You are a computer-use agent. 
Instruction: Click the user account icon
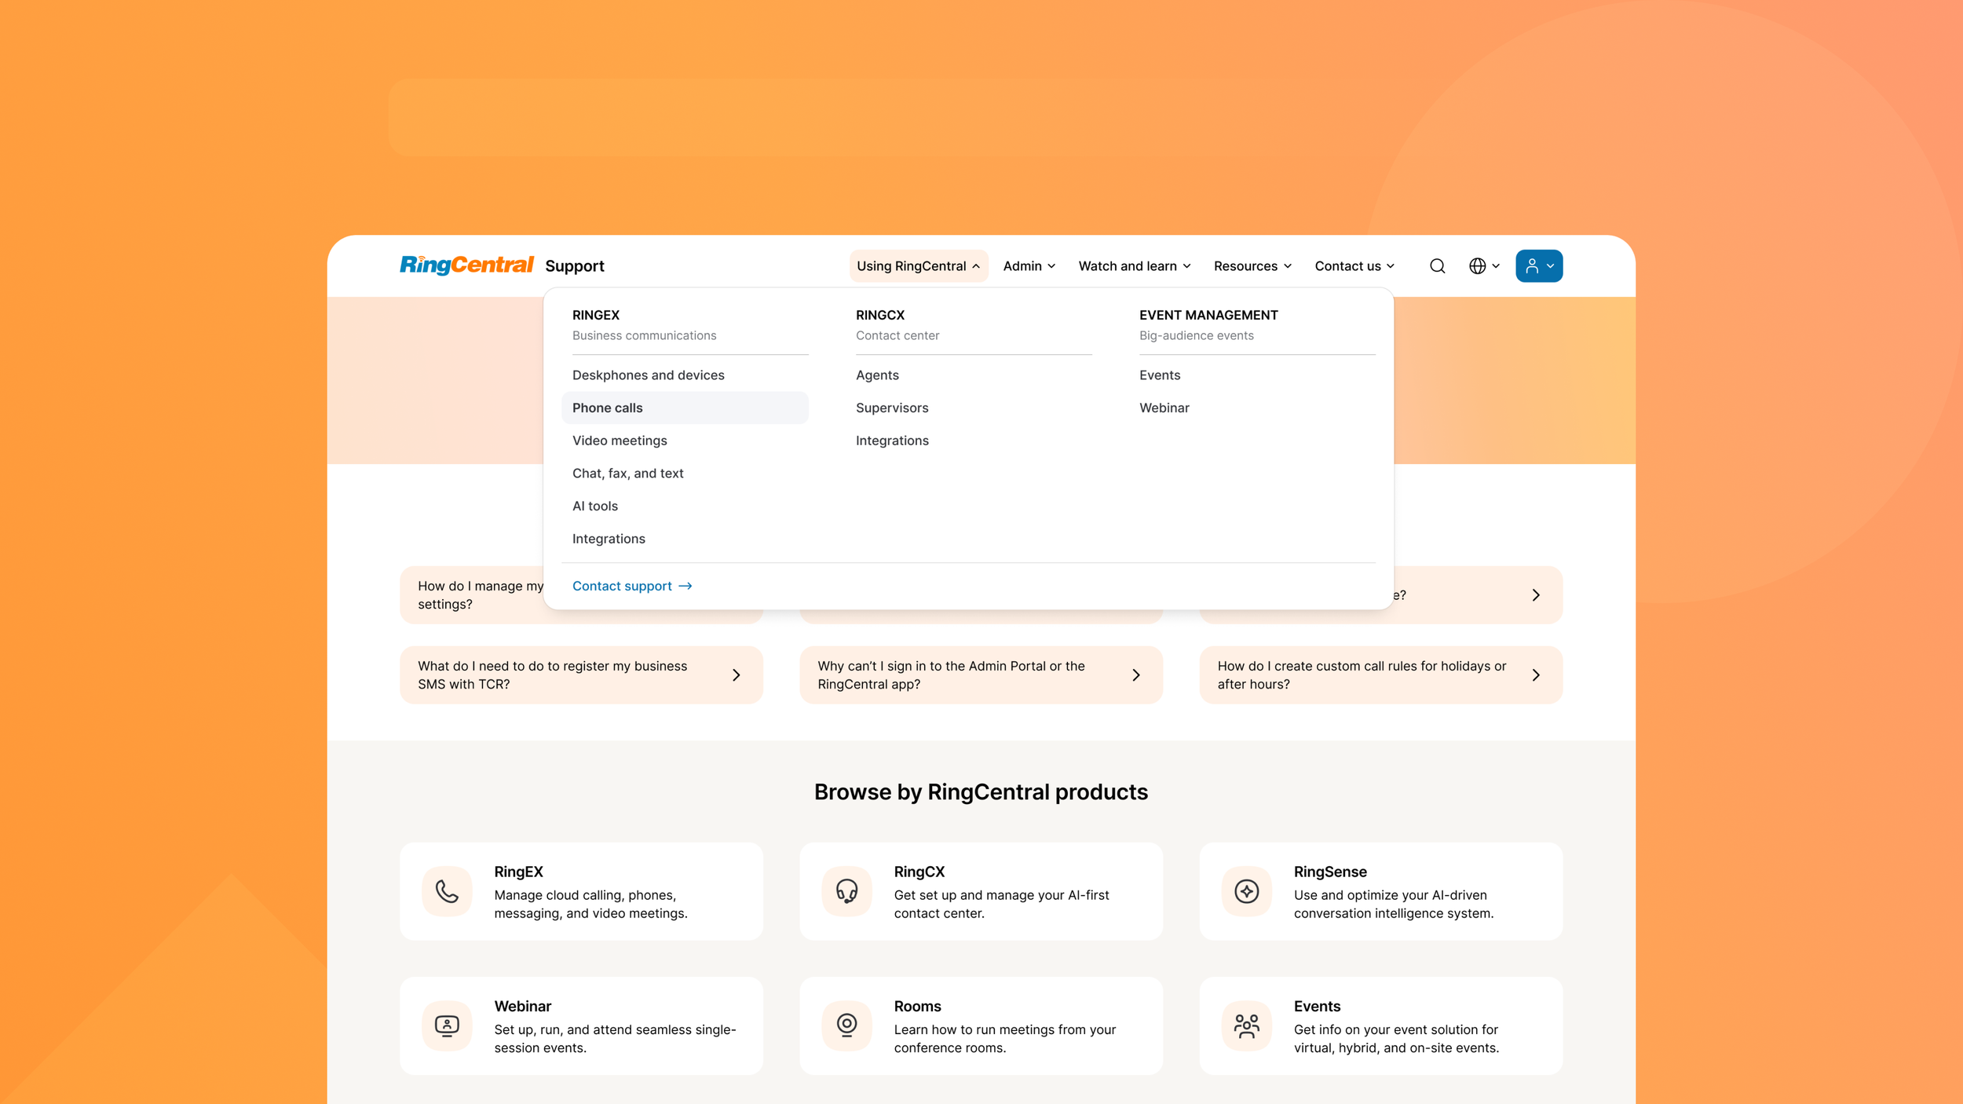[x=1537, y=265]
